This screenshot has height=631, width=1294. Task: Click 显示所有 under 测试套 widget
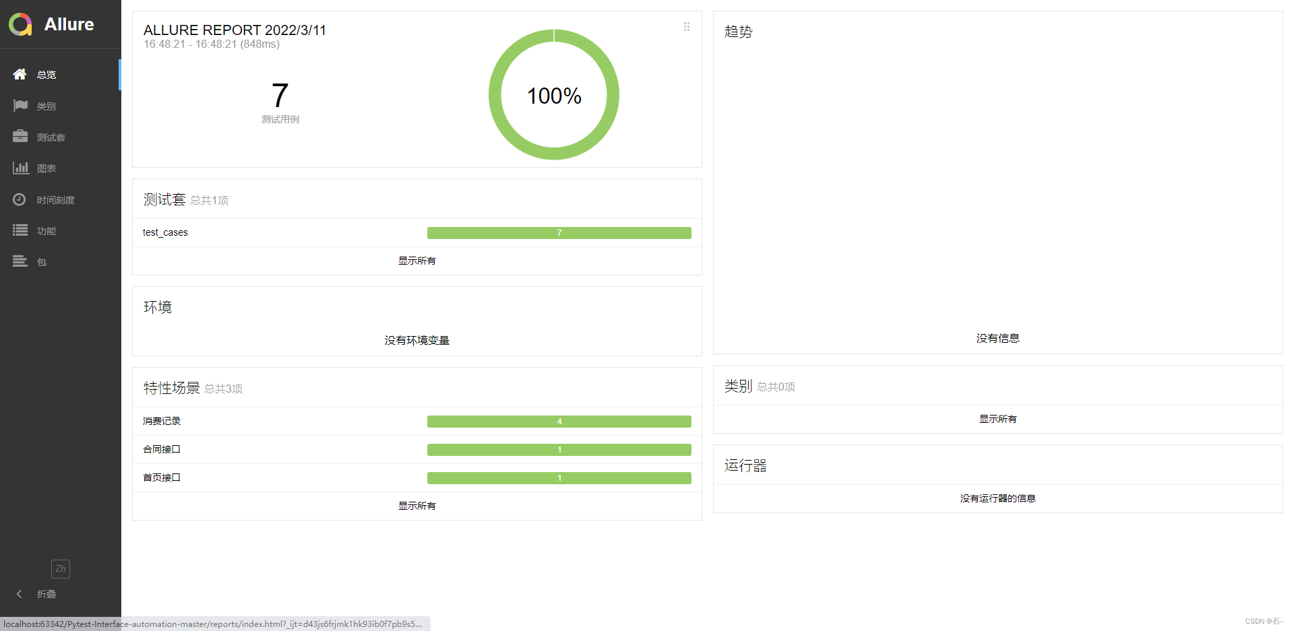pyautogui.click(x=417, y=261)
